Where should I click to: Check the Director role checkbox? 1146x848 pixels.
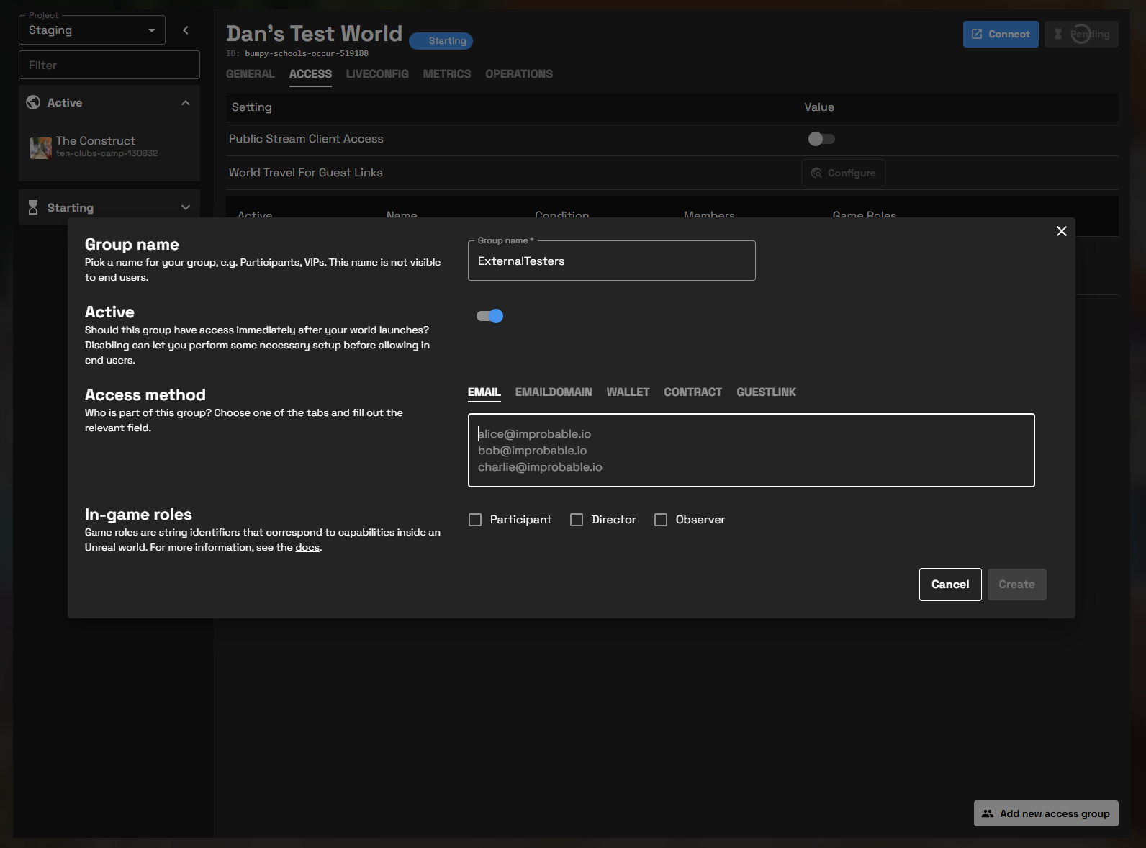(x=577, y=520)
